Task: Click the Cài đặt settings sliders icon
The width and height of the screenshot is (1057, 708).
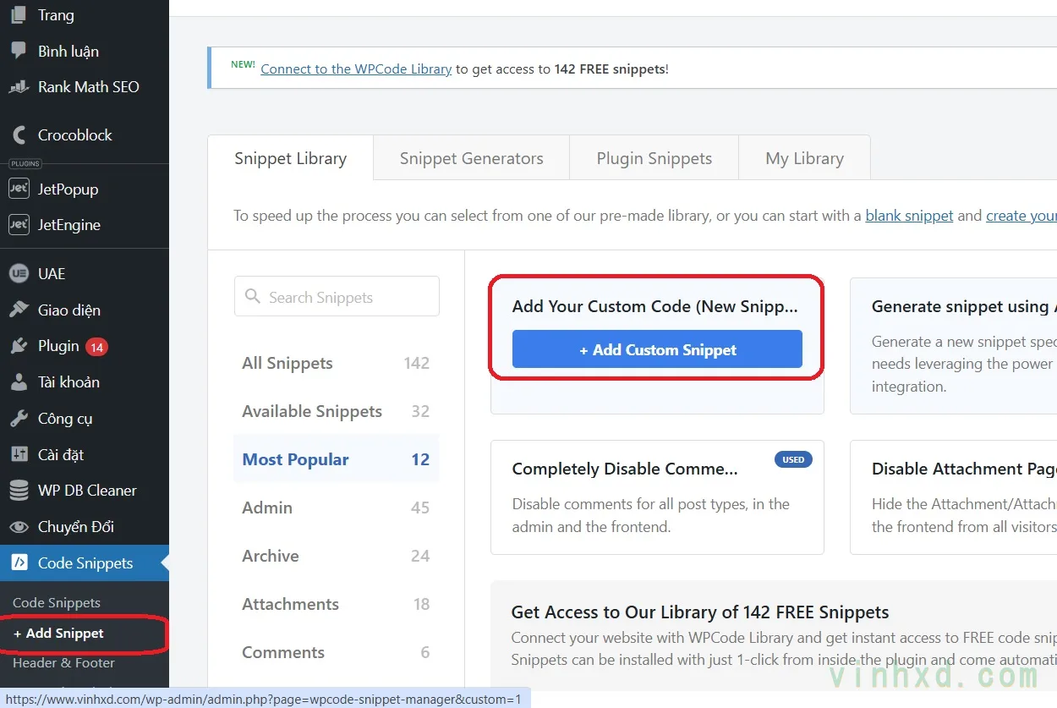Action: 19,454
